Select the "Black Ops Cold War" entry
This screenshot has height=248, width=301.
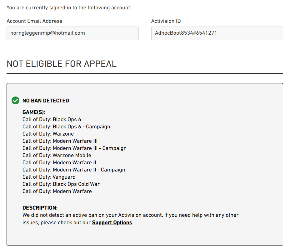click(x=61, y=184)
